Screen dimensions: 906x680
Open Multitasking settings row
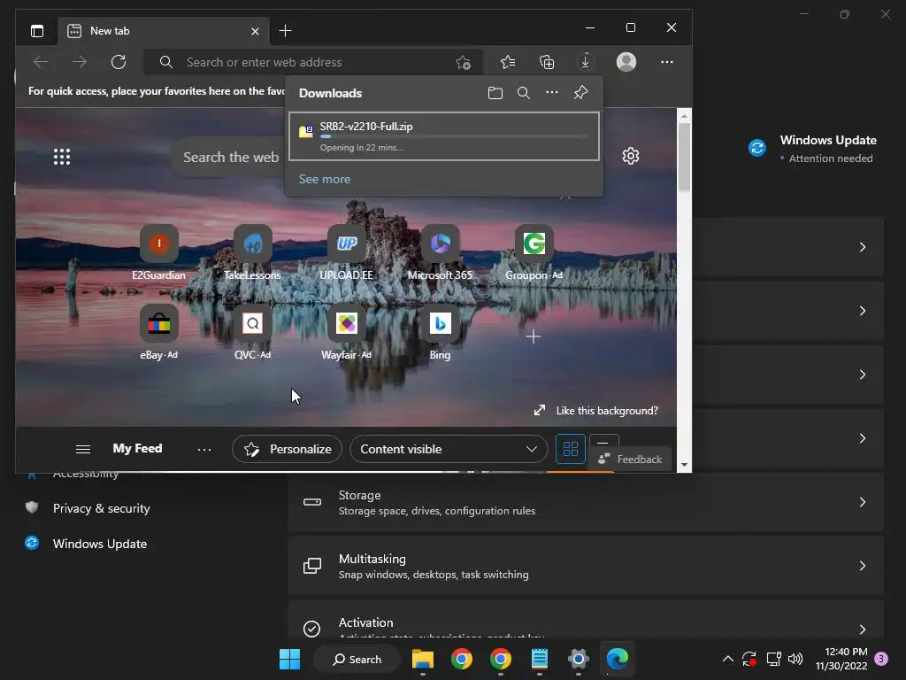click(x=586, y=566)
